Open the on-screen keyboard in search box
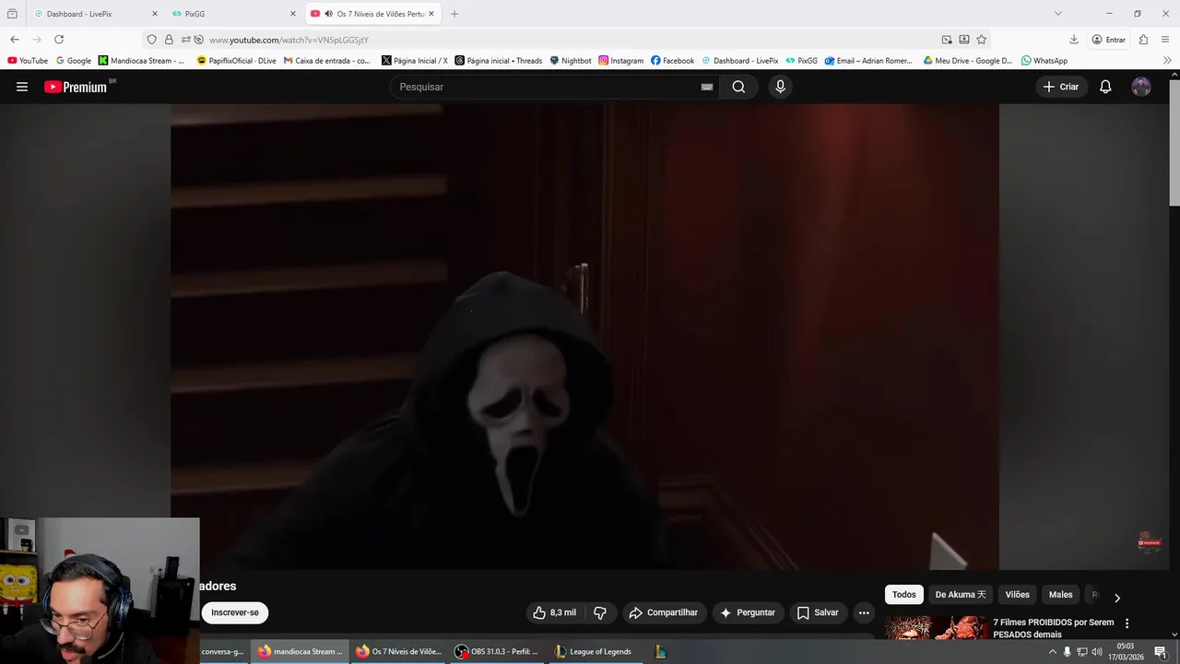This screenshot has width=1180, height=664. pos(707,87)
